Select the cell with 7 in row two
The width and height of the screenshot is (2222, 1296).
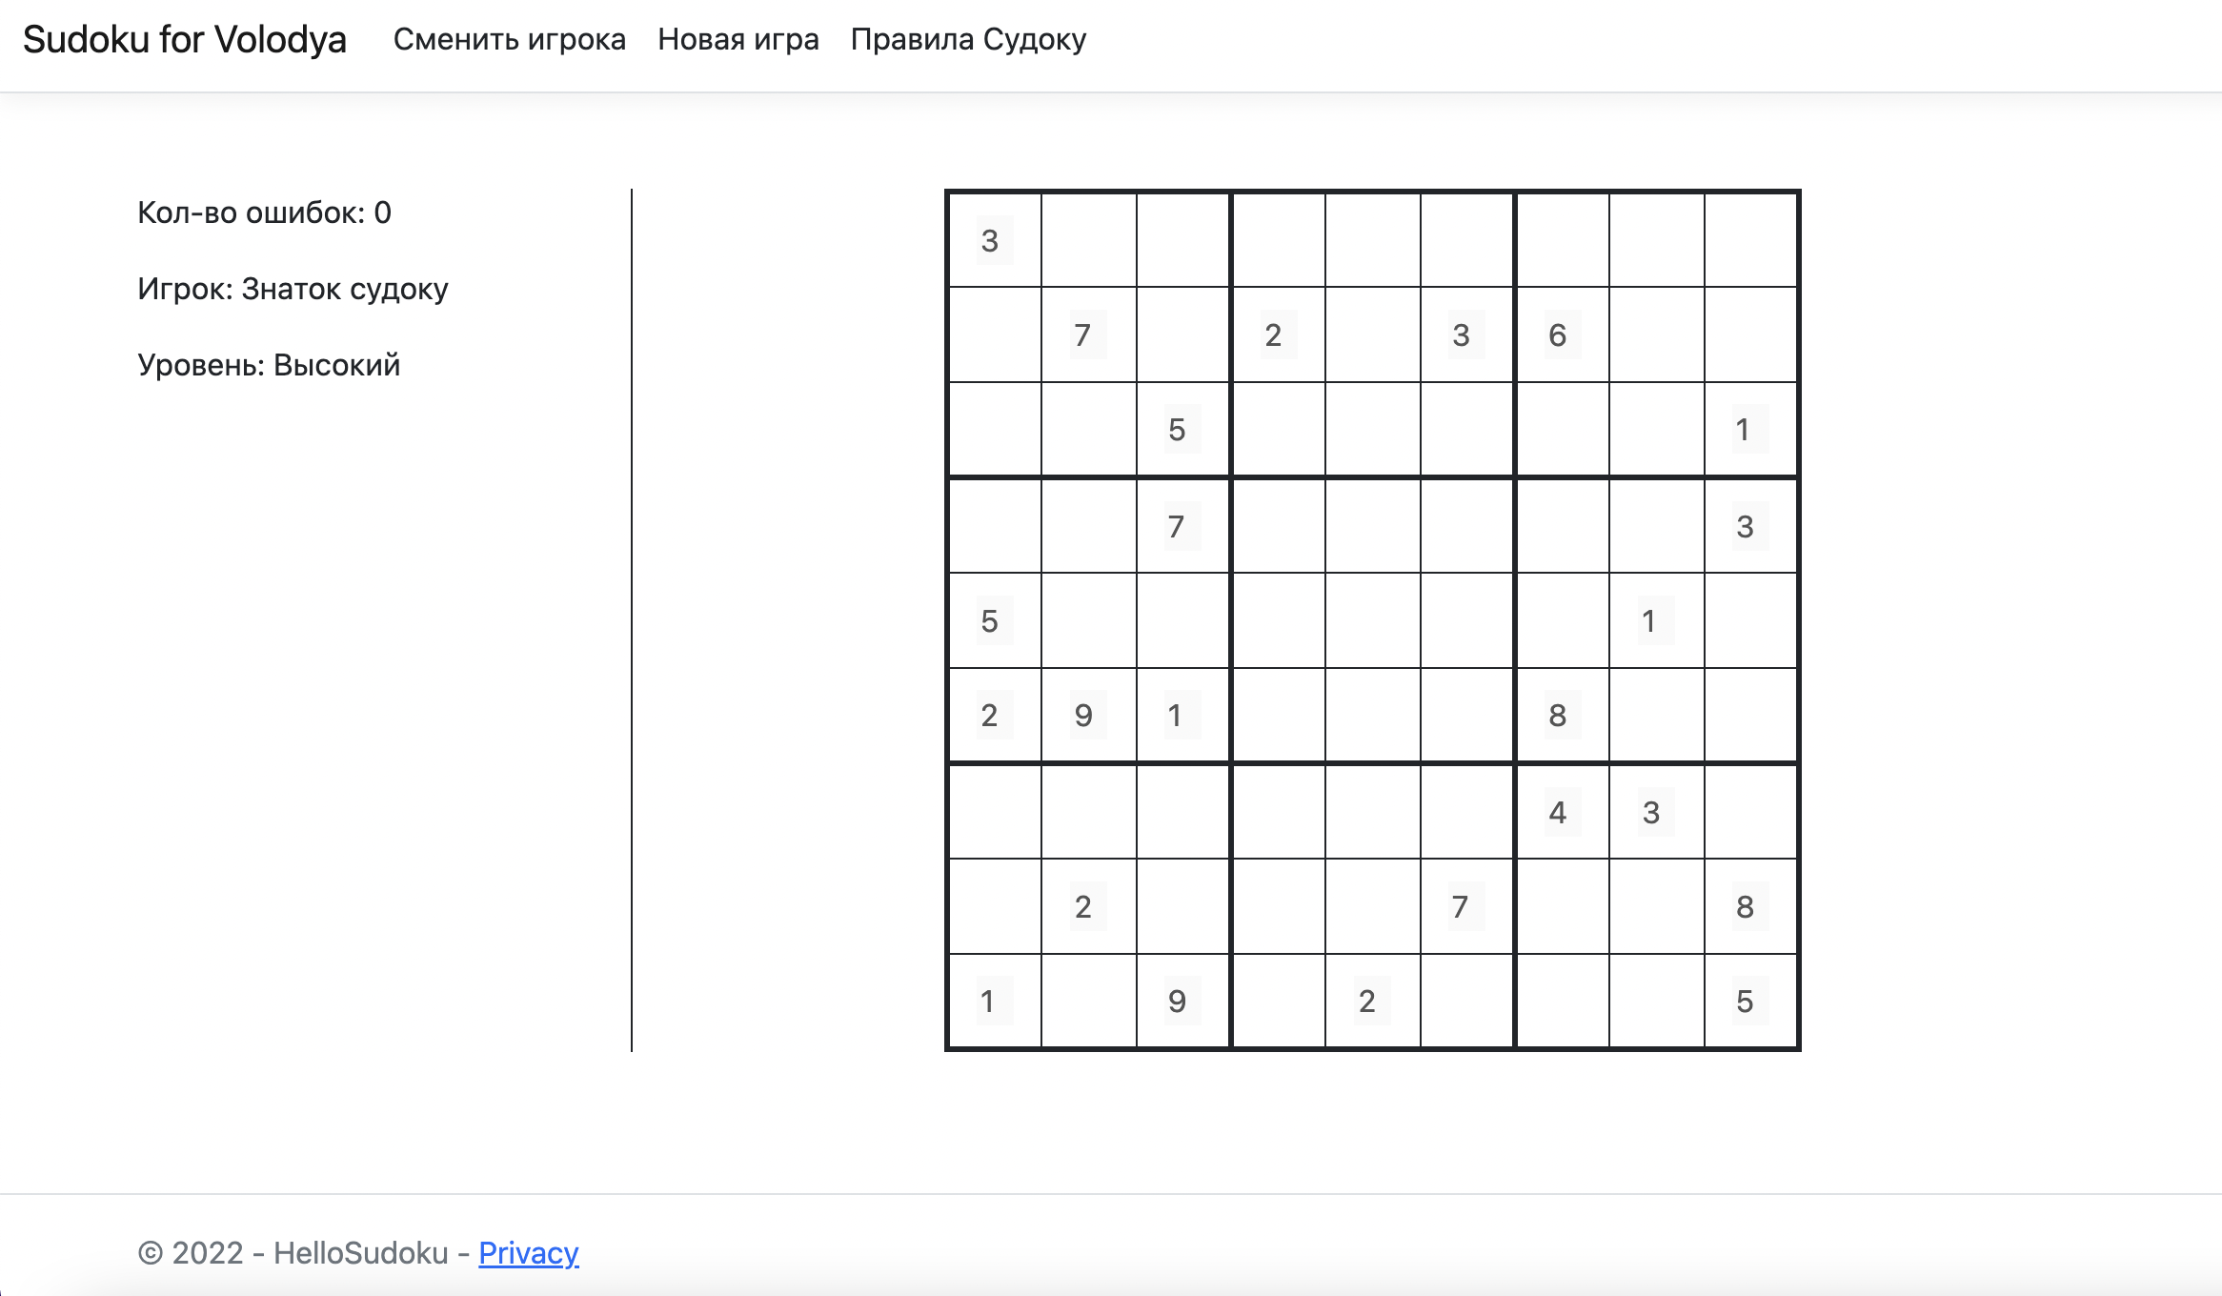1086,335
